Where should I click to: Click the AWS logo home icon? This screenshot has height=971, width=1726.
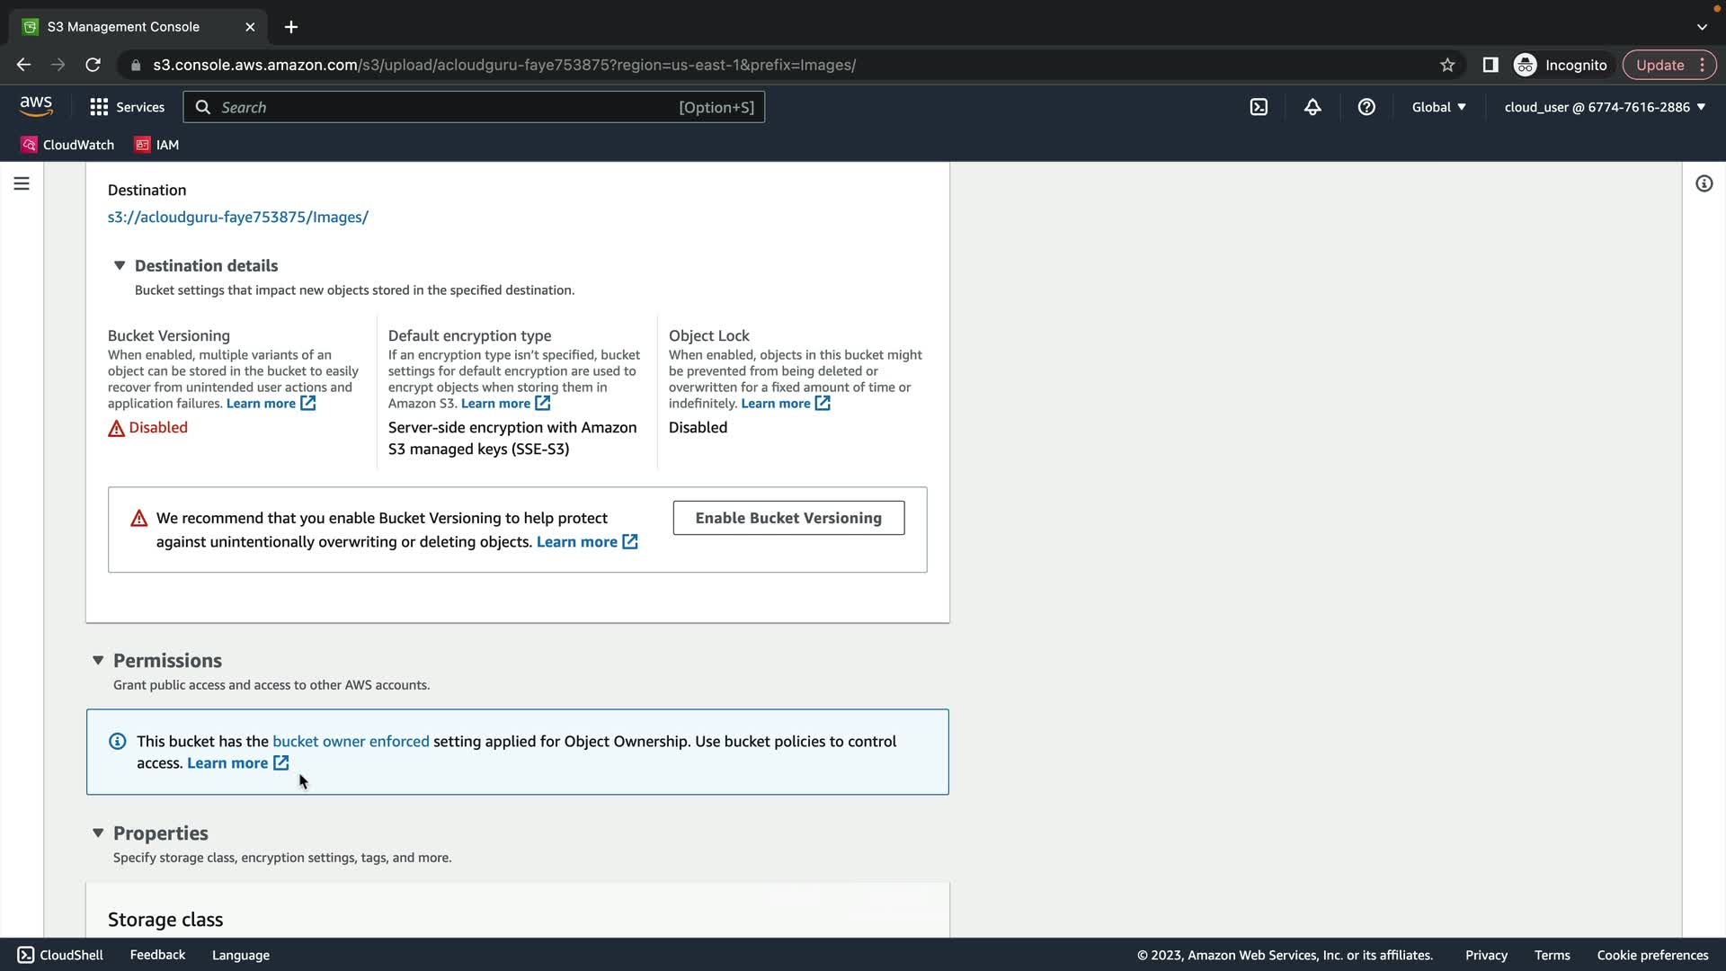click(x=36, y=106)
